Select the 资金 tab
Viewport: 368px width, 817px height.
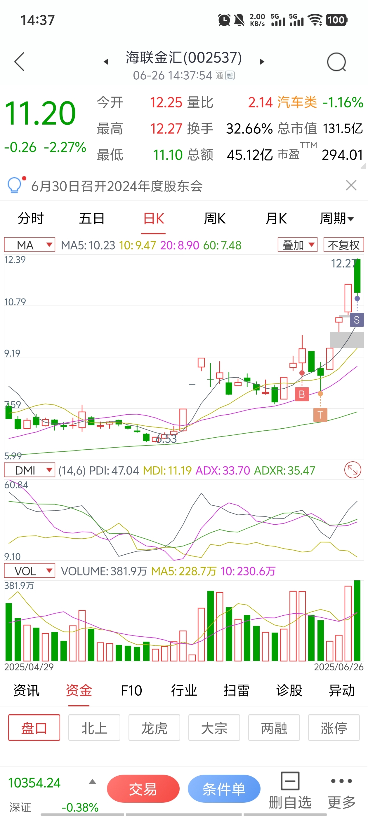point(79,690)
